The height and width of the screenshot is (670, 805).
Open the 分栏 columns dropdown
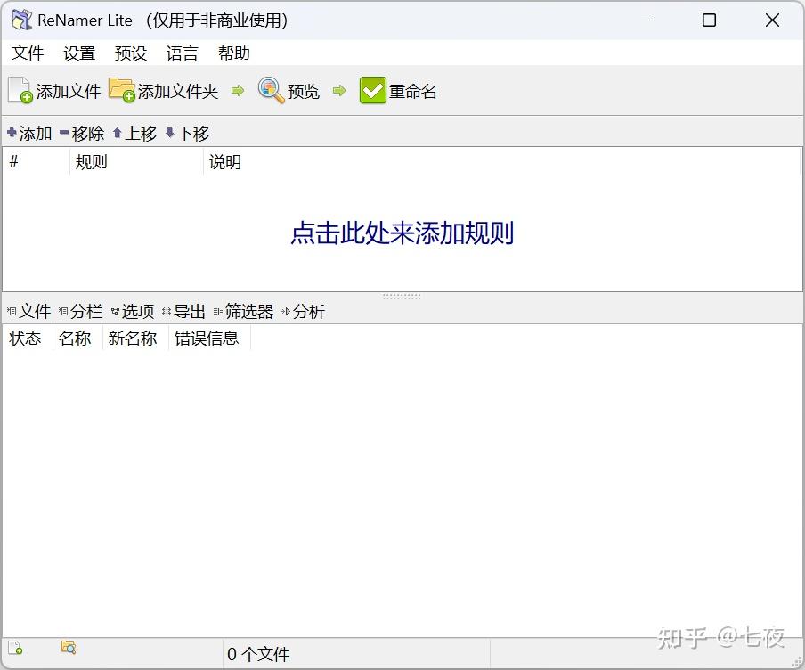pyautogui.click(x=81, y=311)
